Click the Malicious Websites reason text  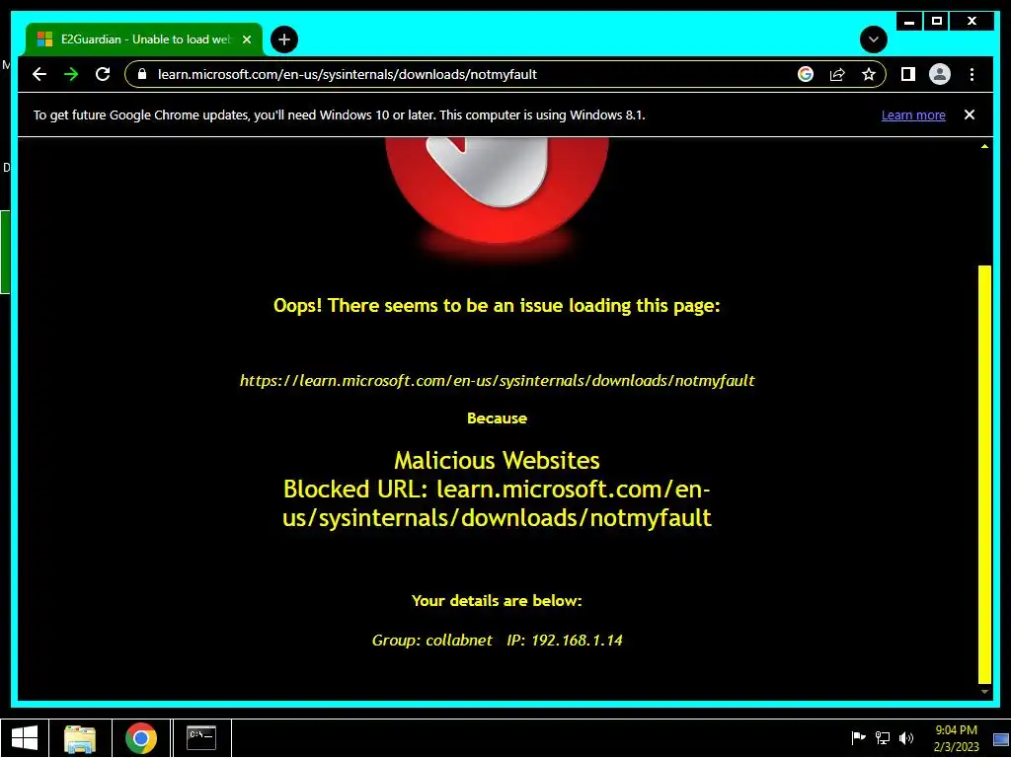[497, 460]
